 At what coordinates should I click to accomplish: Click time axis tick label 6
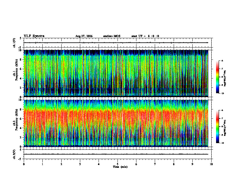[x=136, y=164]
